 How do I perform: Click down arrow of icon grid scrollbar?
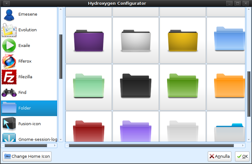(249, 140)
